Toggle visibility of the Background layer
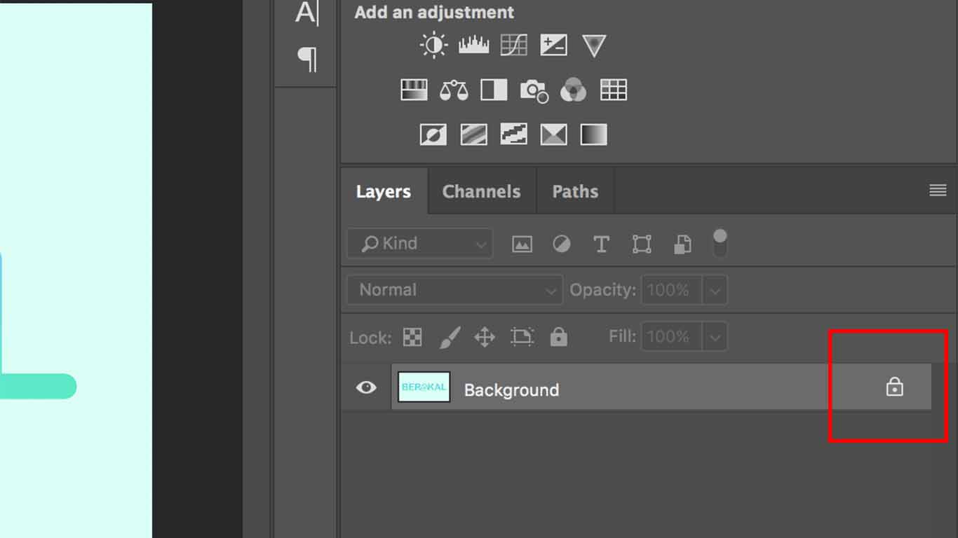The height and width of the screenshot is (538, 958). coord(365,387)
